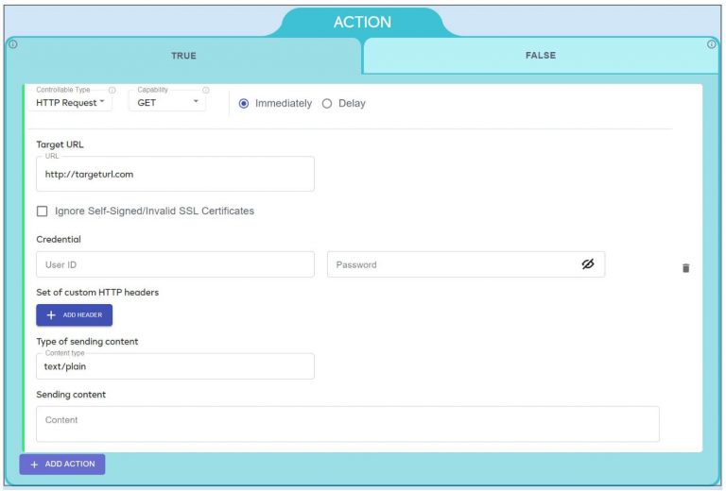Show the password using the eye icon
726x491 pixels.
pyautogui.click(x=587, y=264)
